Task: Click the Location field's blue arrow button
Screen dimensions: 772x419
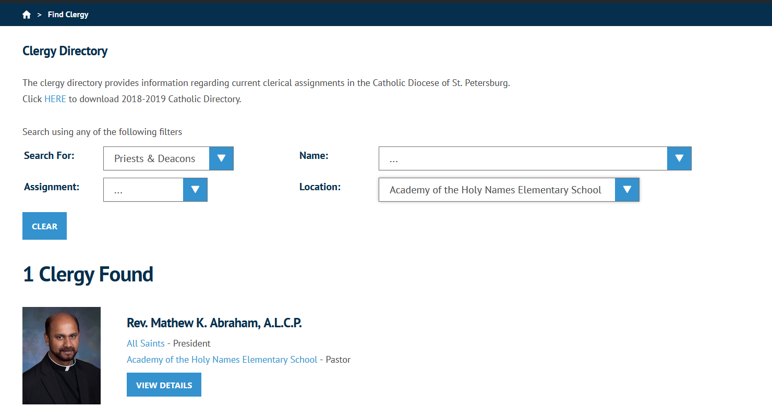Action: pyautogui.click(x=627, y=190)
